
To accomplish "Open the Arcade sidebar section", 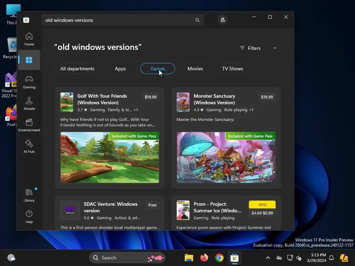I will coord(29,104).
